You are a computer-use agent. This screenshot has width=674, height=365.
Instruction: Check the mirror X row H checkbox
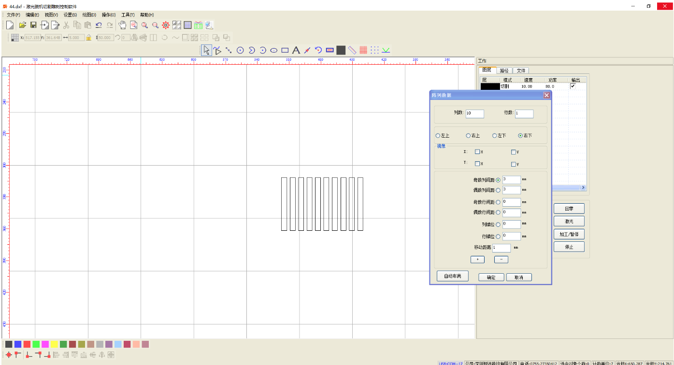point(477,152)
